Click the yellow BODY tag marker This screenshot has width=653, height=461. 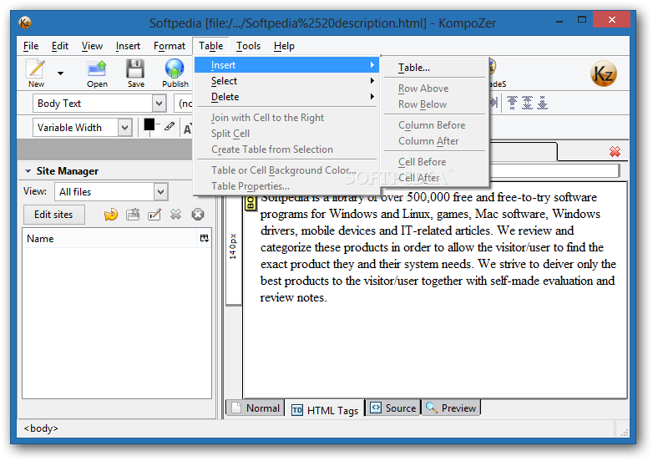(x=251, y=203)
